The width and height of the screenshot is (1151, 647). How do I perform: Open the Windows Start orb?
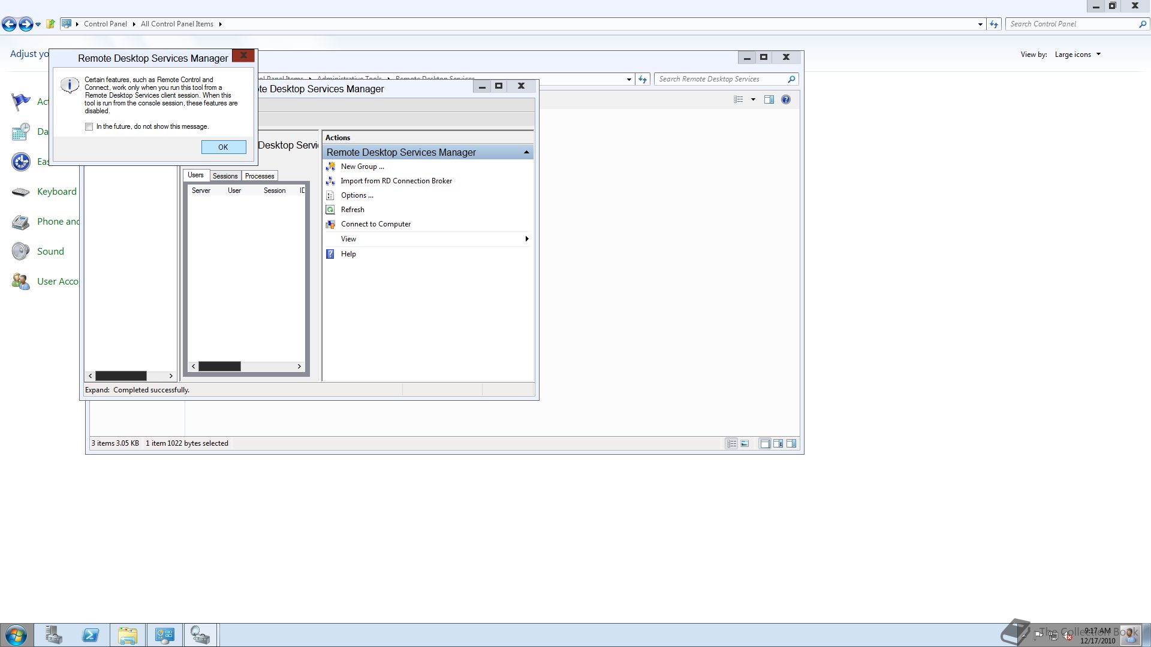(16, 635)
